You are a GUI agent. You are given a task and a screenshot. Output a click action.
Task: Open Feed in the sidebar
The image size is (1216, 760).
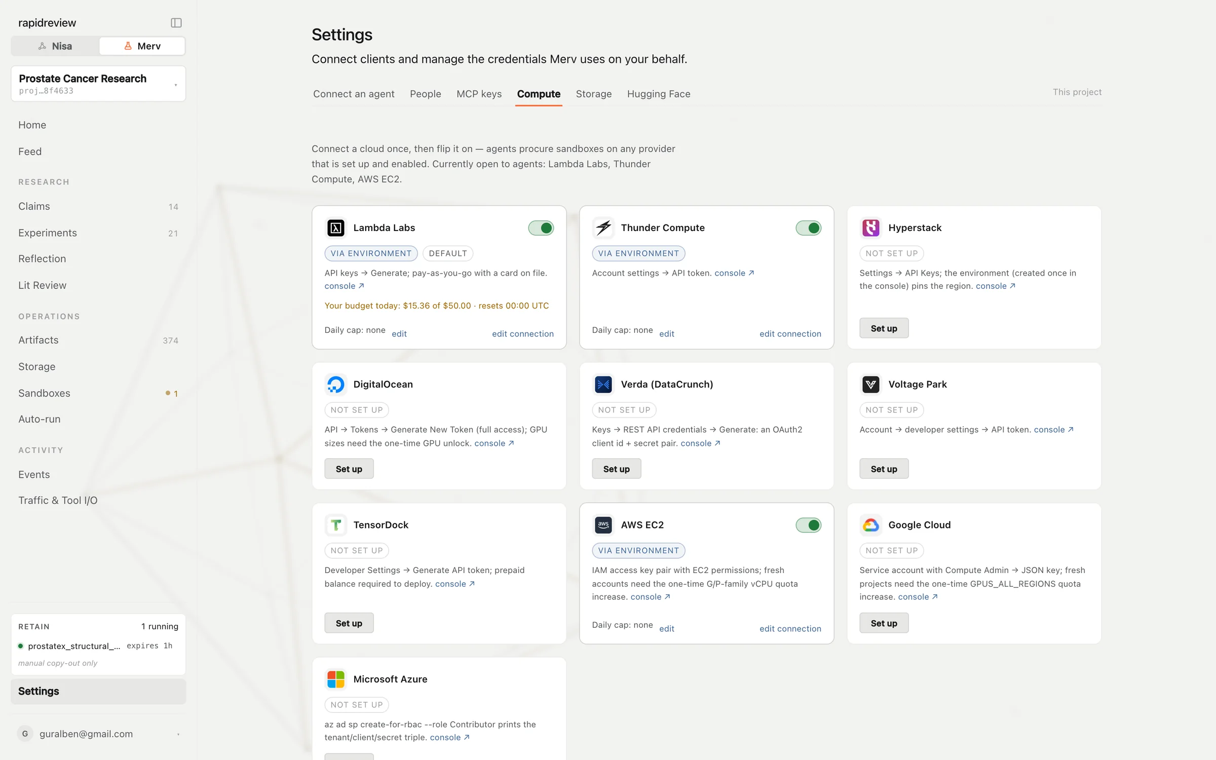pos(98,151)
